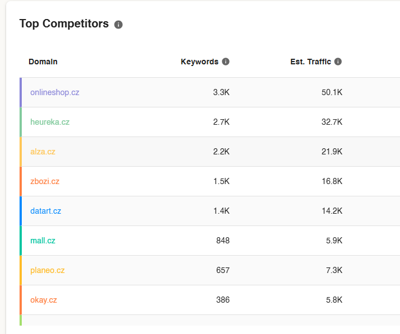
Task: Open the heureka.cz competitor link
Action: [x=50, y=122]
